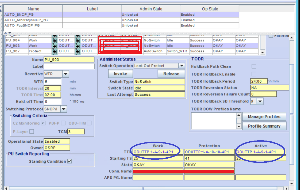Click the arrow icon beside PU_904 first ODUT cell
Viewport: 300px width, 190px height.
coord(55,40)
